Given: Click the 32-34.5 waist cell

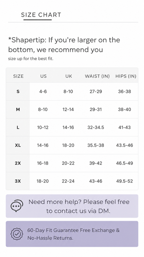Looking at the screenshot, I should pos(96,127).
